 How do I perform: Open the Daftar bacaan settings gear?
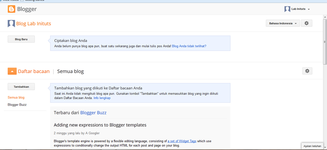(307, 71)
